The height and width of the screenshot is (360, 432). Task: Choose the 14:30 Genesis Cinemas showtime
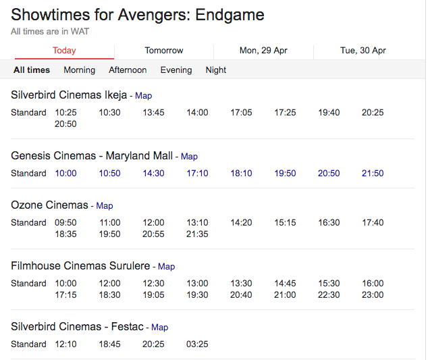coord(153,174)
